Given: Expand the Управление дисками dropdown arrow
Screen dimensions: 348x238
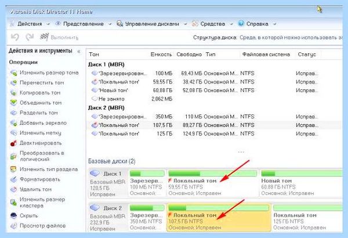Looking at the screenshot, I should click(186, 24).
